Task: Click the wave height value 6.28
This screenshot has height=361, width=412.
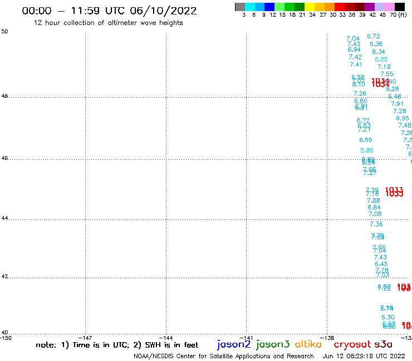Action: pos(393,89)
